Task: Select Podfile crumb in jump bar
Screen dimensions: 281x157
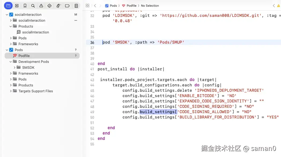Action: (x=132, y=6)
